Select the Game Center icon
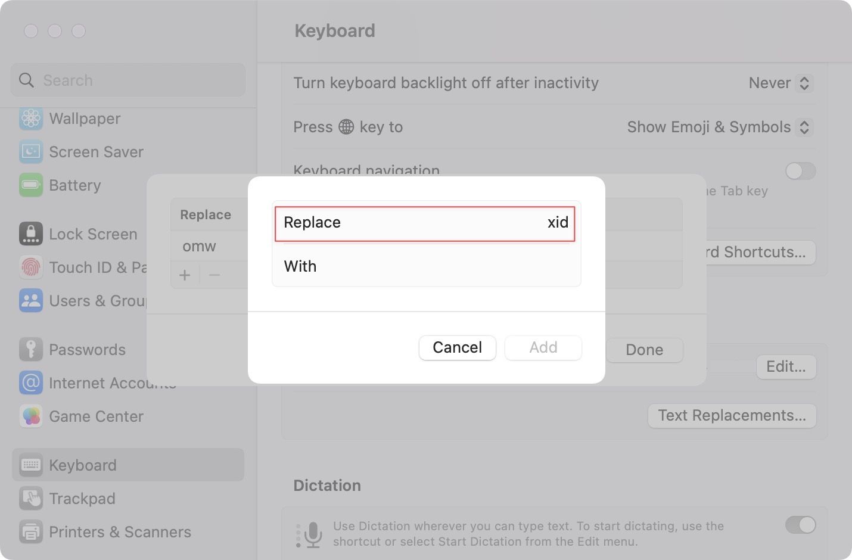Screen dimensions: 852x560 coord(31,416)
